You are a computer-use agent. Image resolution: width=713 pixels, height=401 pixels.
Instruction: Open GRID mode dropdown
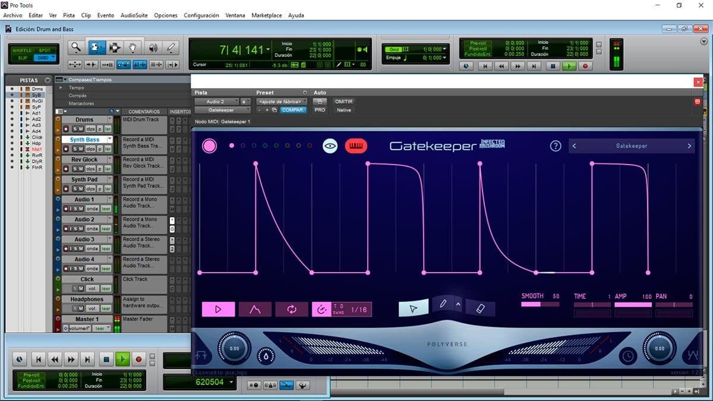tap(53, 58)
